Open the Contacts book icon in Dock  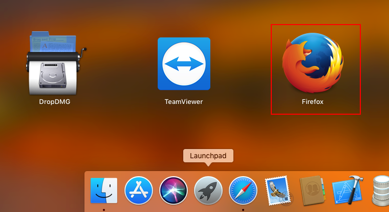click(312, 190)
